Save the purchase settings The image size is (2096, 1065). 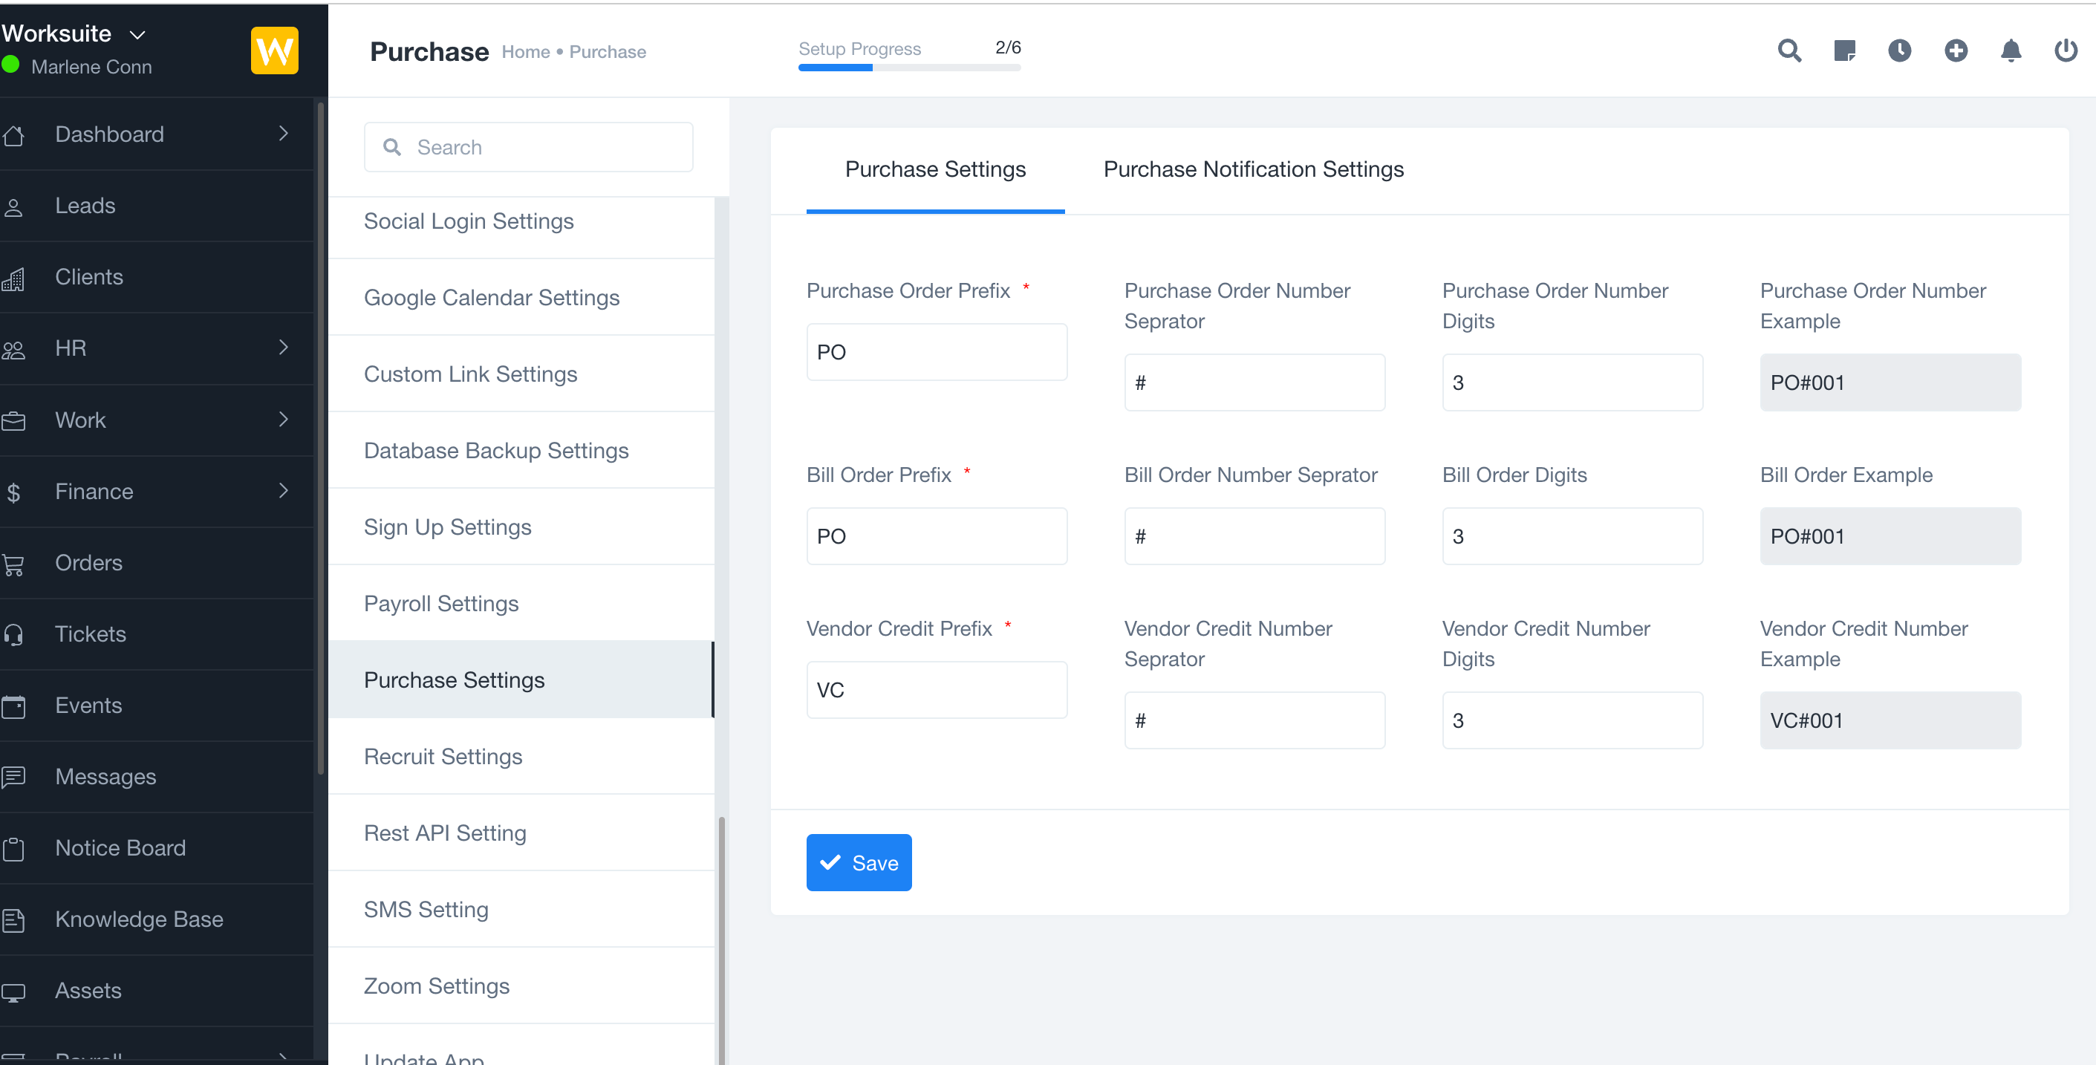(859, 862)
